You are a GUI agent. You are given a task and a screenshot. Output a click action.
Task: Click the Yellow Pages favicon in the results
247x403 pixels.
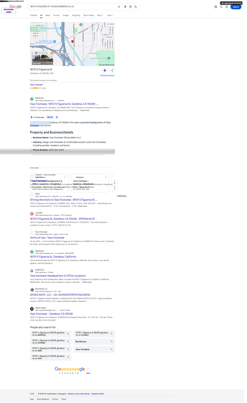click(x=32, y=309)
